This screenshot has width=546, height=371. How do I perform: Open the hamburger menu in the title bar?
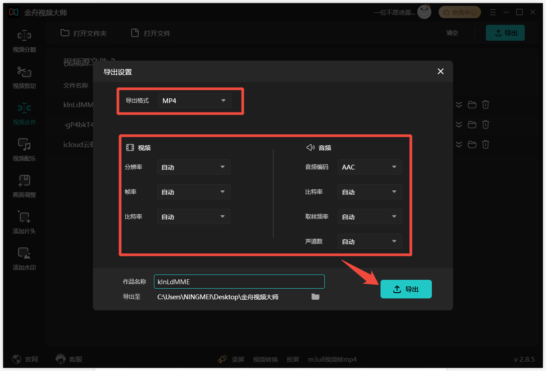[493, 12]
